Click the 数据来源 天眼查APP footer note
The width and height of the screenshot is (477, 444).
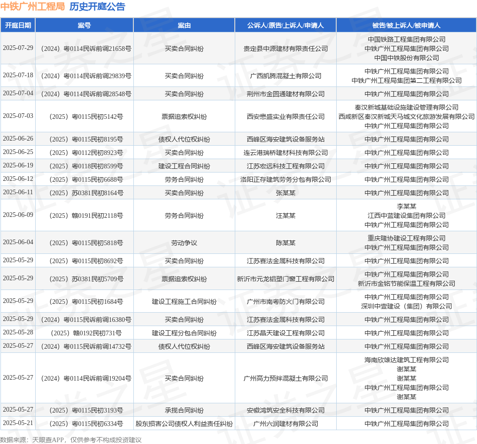click(71, 440)
